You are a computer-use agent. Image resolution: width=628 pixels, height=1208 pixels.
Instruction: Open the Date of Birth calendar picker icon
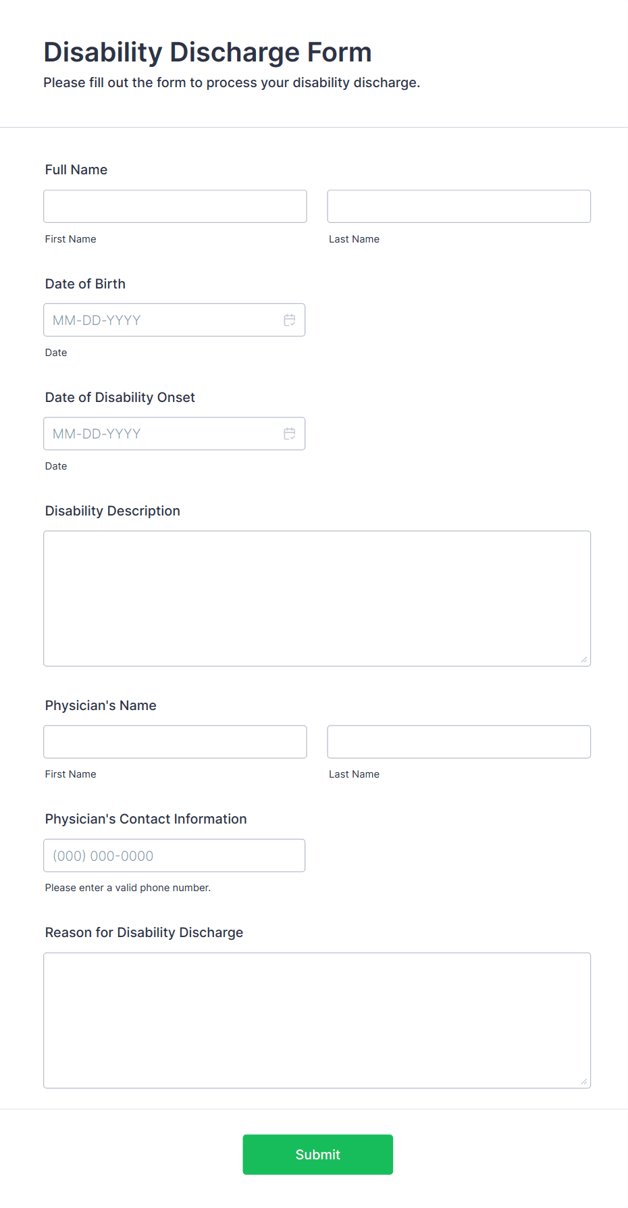click(x=290, y=320)
